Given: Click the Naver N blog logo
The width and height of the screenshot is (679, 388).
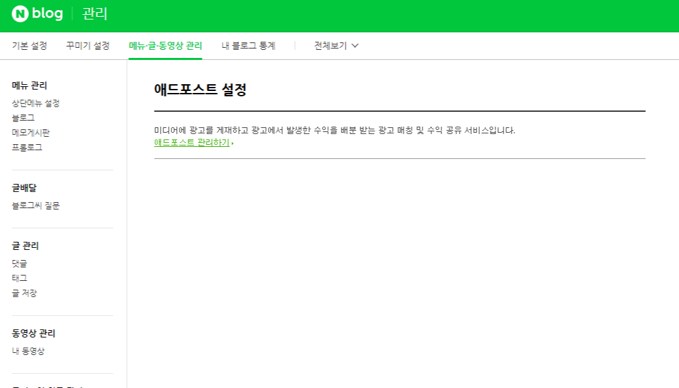Looking at the screenshot, I should click(x=37, y=14).
